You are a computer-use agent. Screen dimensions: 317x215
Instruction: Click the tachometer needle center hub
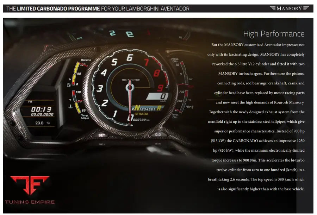tap(130, 88)
